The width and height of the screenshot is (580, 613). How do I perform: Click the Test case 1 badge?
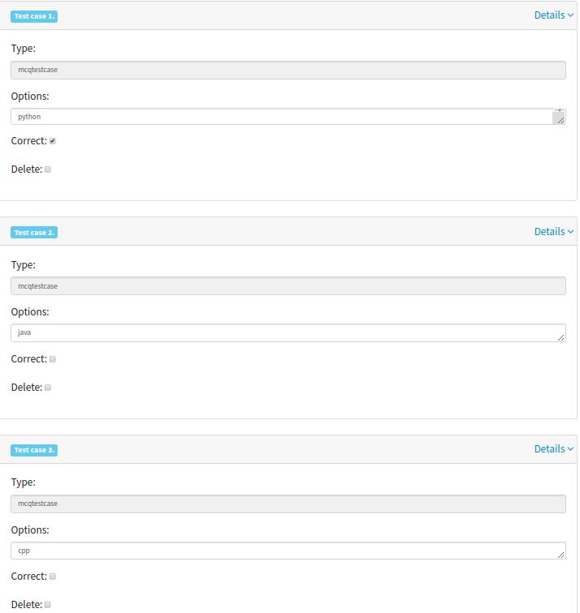(34, 16)
